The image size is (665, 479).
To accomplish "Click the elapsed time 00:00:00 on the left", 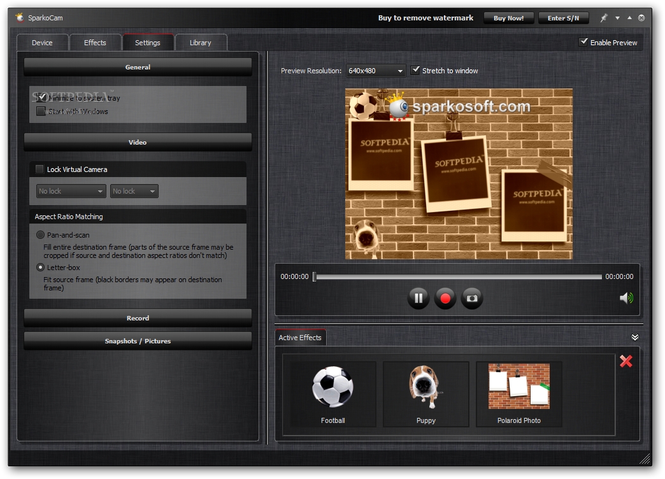I will coord(294,276).
